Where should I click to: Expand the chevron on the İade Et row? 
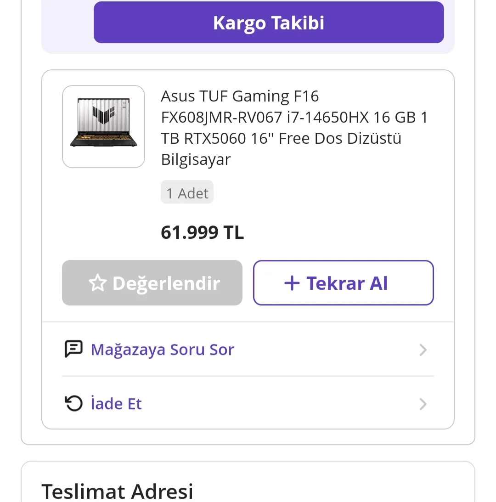tap(423, 404)
